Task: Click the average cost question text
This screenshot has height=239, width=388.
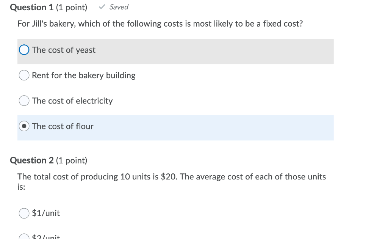Action: pyautogui.click(x=171, y=177)
